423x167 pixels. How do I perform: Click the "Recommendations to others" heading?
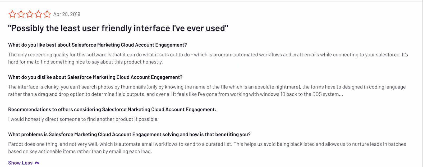click(112, 109)
